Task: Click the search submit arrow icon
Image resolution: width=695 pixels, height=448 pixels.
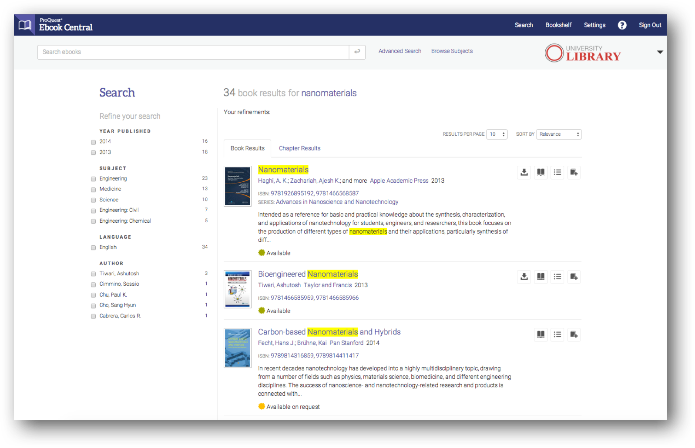Action: (x=357, y=52)
